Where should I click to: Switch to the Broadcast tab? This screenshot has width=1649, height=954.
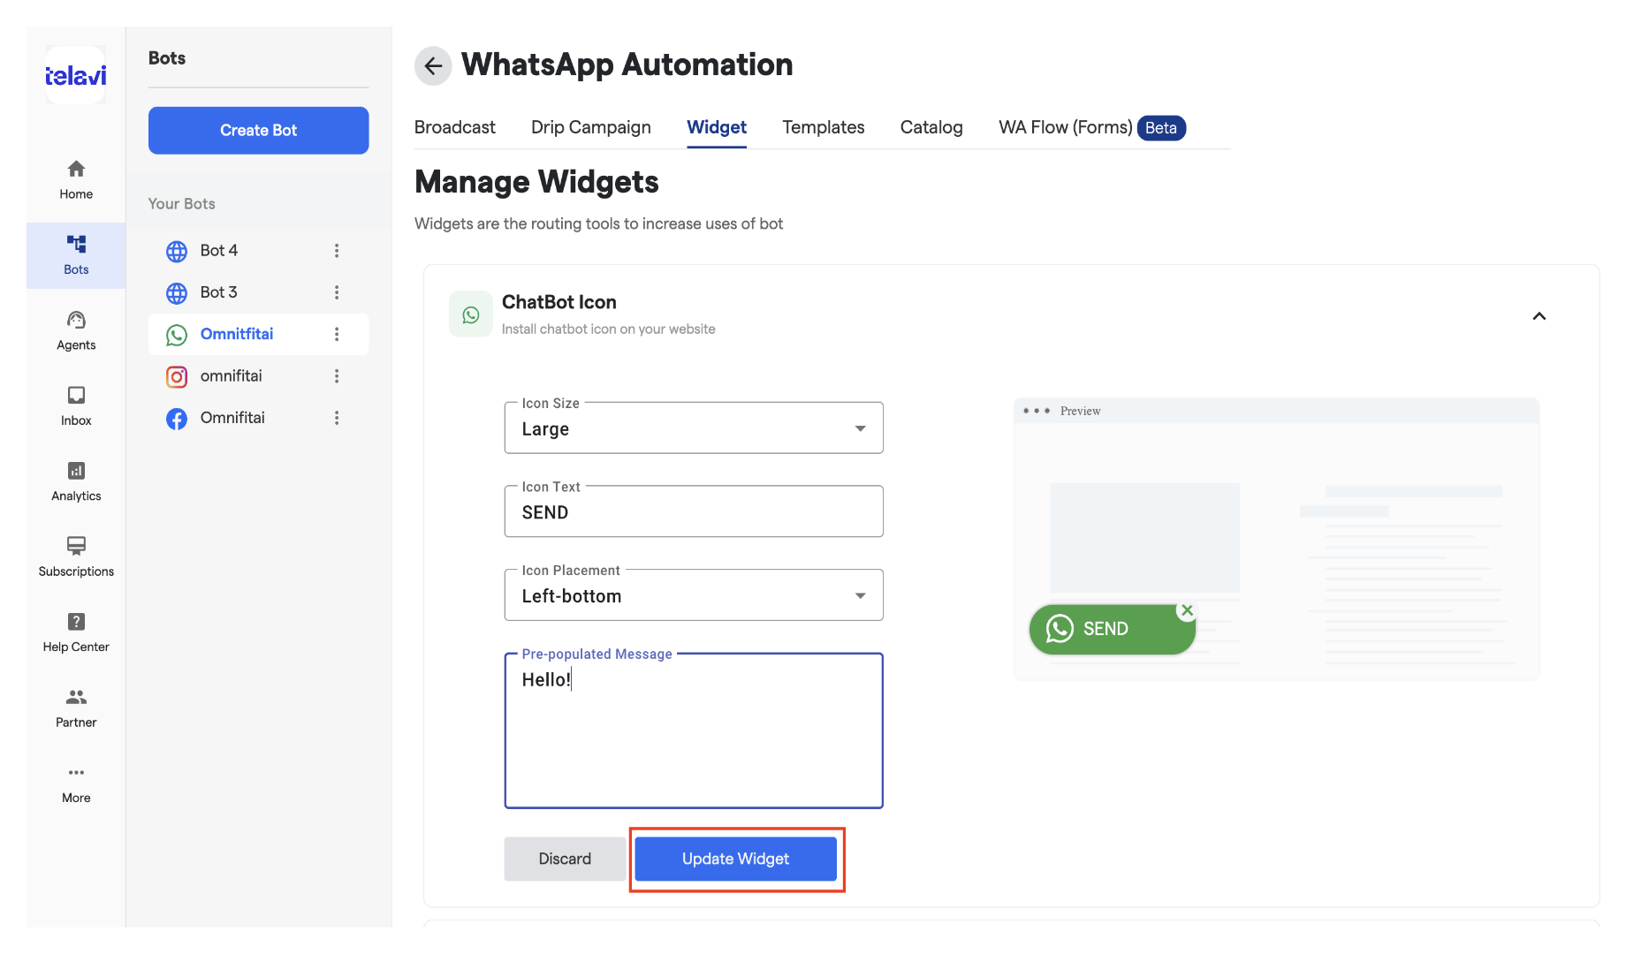tap(454, 127)
